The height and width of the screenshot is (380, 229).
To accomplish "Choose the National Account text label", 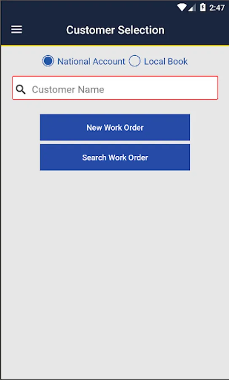I will (x=91, y=61).
